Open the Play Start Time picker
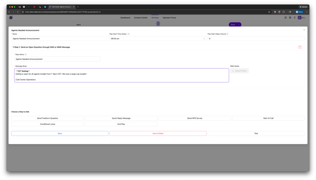This screenshot has height=180, width=316. 158,39
